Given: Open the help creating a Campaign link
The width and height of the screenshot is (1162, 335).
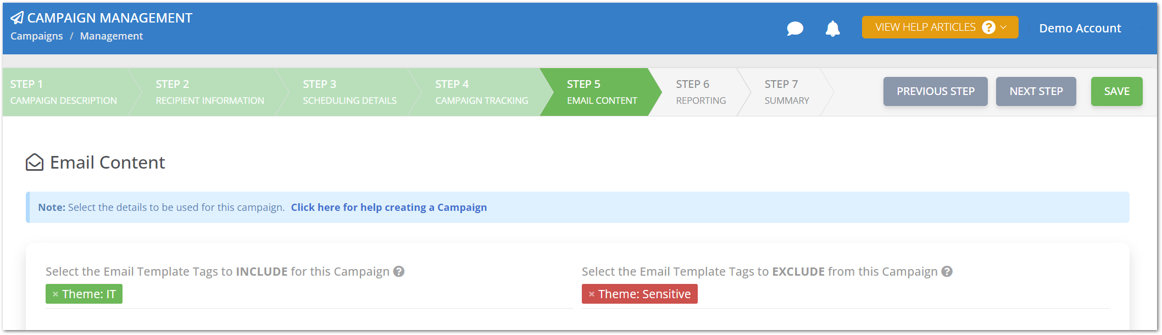Looking at the screenshot, I should 388,208.
